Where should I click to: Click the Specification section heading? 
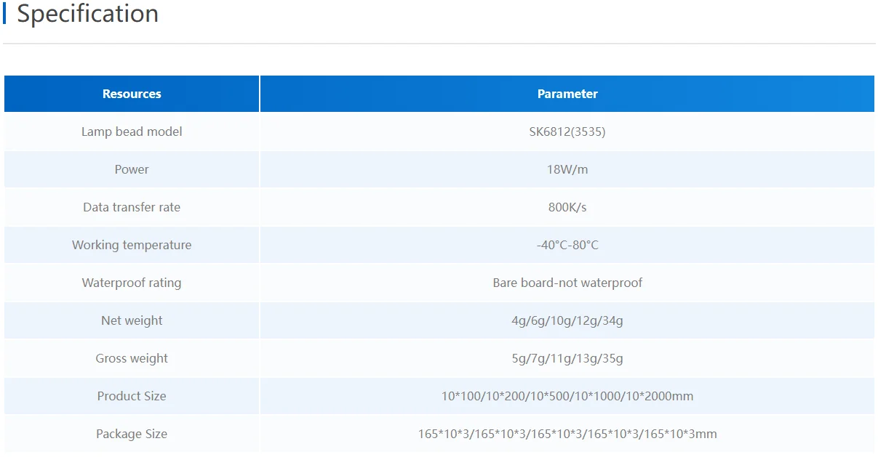click(87, 14)
